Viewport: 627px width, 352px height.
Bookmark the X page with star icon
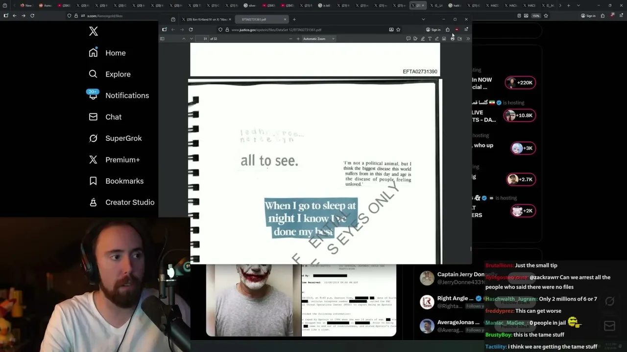click(546, 16)
